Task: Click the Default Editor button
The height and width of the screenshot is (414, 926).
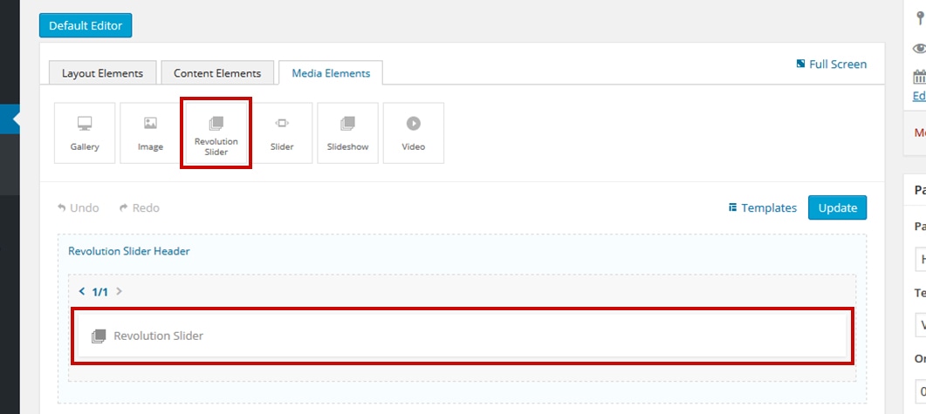Action: [x=85, y=26]
